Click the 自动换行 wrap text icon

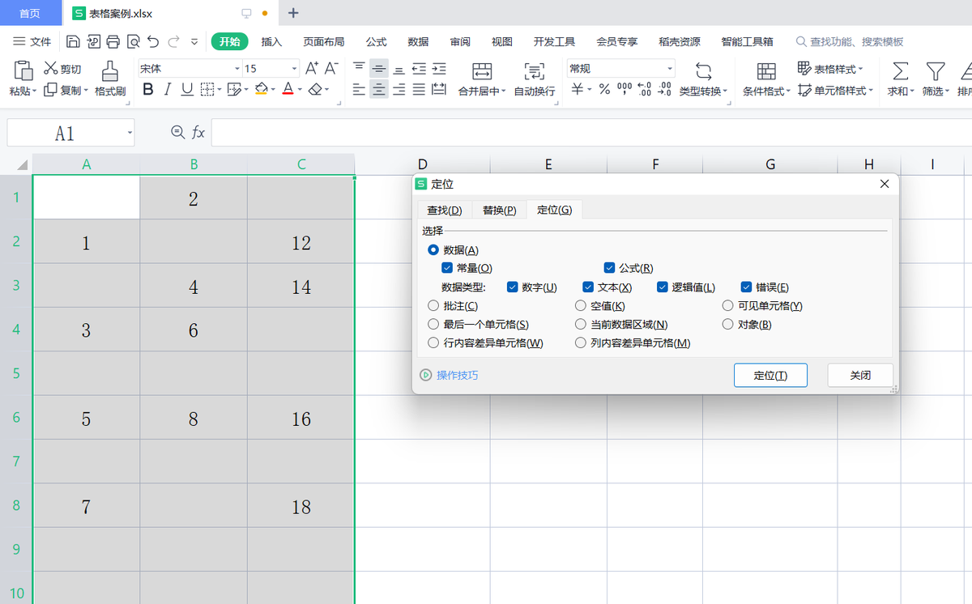point(535,70)
